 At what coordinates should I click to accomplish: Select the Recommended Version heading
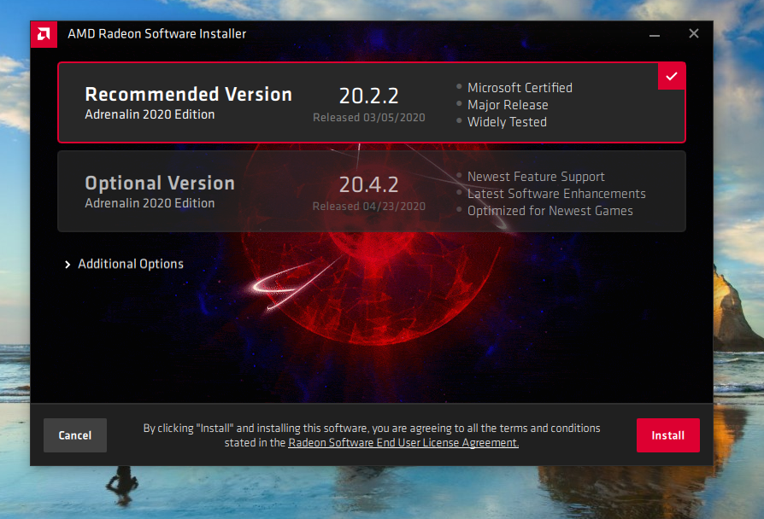pos(188,95)
